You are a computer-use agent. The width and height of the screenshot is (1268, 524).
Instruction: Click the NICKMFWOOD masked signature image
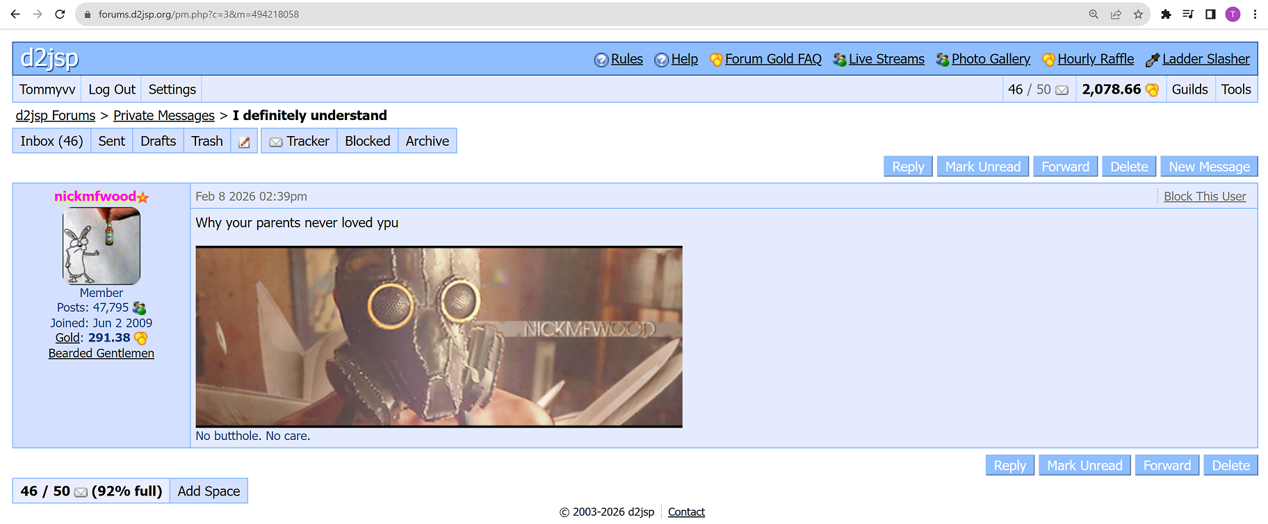click(x=439, y=337)
